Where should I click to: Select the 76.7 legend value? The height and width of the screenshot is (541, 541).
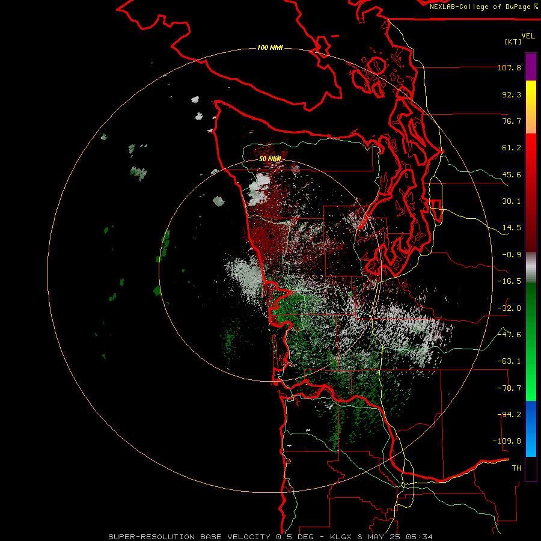[512, 121]
